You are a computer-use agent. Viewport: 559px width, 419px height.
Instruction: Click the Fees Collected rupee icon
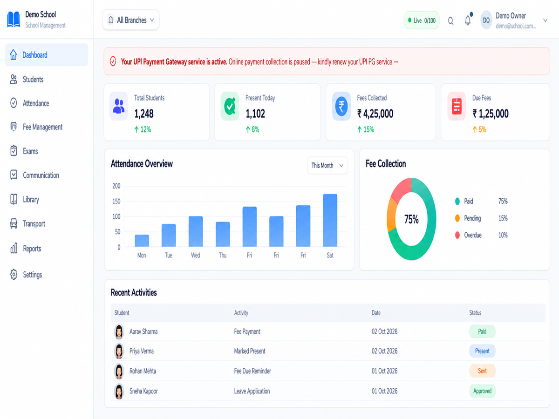click(341, 106)
